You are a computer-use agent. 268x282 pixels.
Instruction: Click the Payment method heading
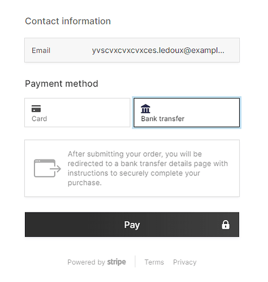click(62, 83)
